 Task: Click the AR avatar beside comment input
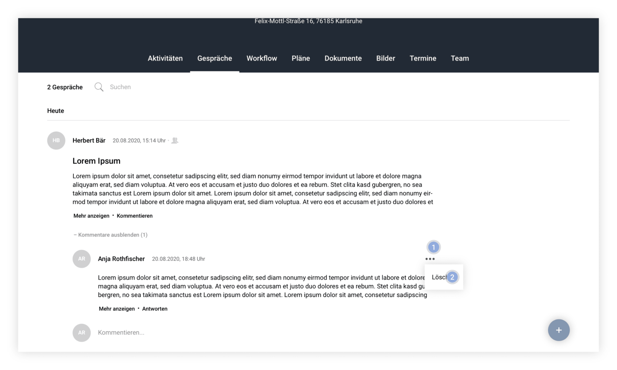pos(82,333)
